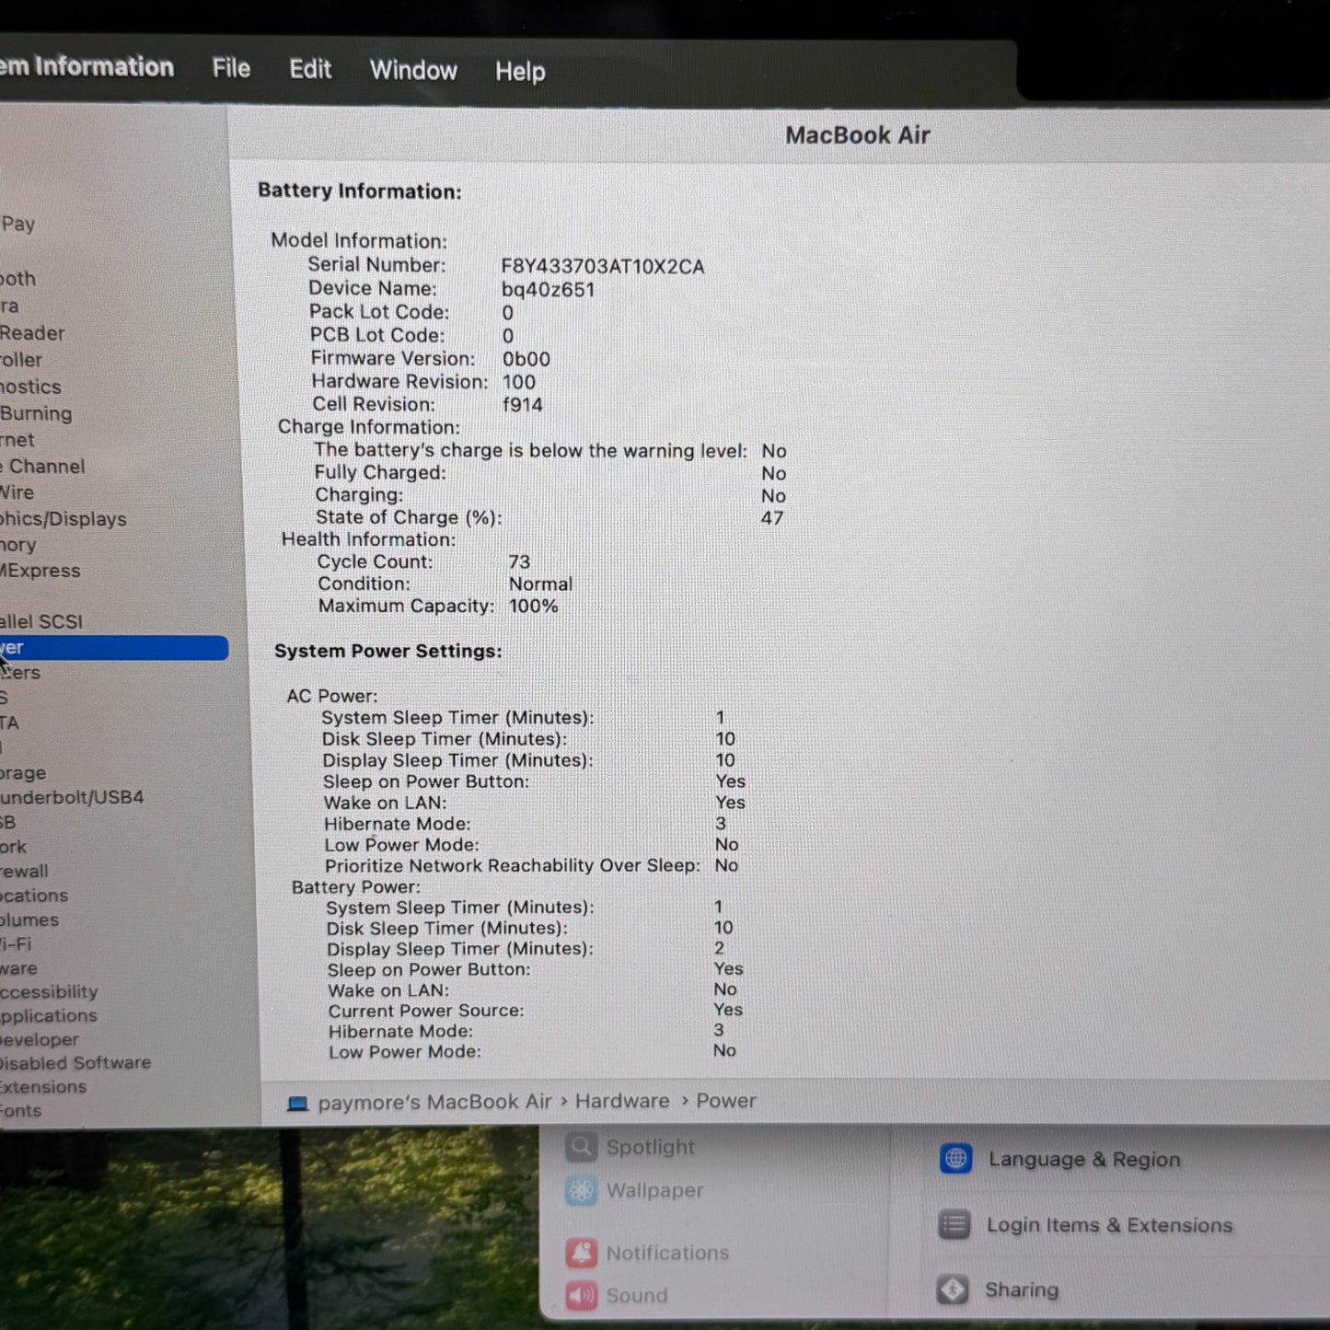Open Login Items & Extensions icon
The height and width of the screenshot is (1330, 1330).
click(x=954, y=1225)
